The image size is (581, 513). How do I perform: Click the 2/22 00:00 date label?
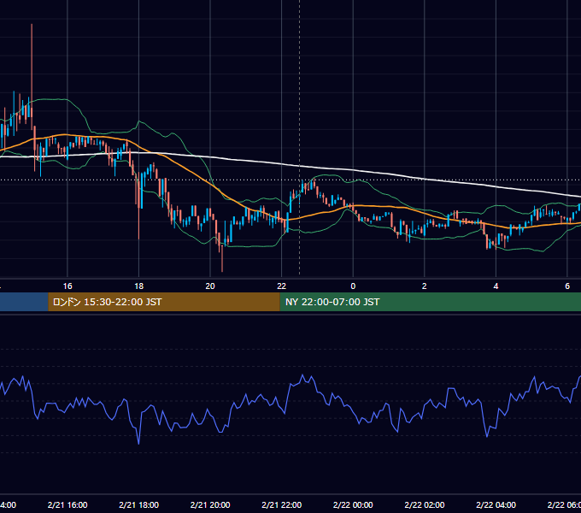point(353,504)
